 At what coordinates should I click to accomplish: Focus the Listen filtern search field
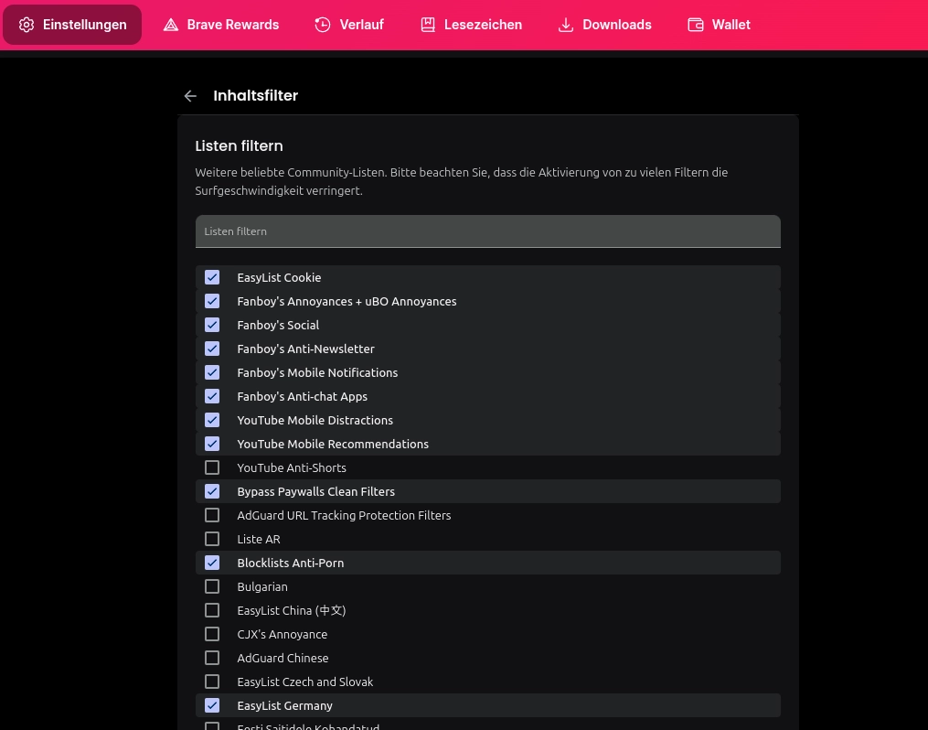(487, 231)
